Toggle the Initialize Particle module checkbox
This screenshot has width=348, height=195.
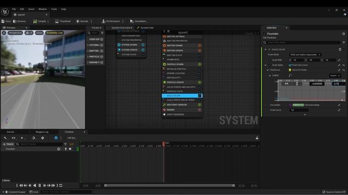click(200, 69)
